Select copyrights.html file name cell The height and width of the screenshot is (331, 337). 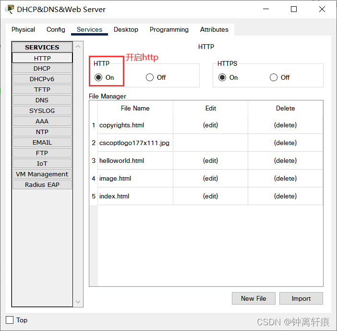(135, 125)
